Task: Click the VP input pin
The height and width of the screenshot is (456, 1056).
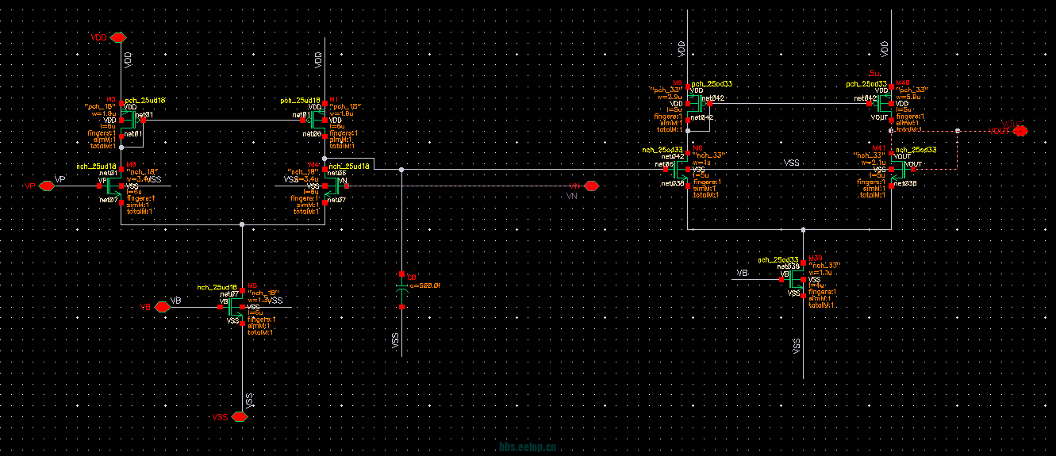Action: point(31,186)
